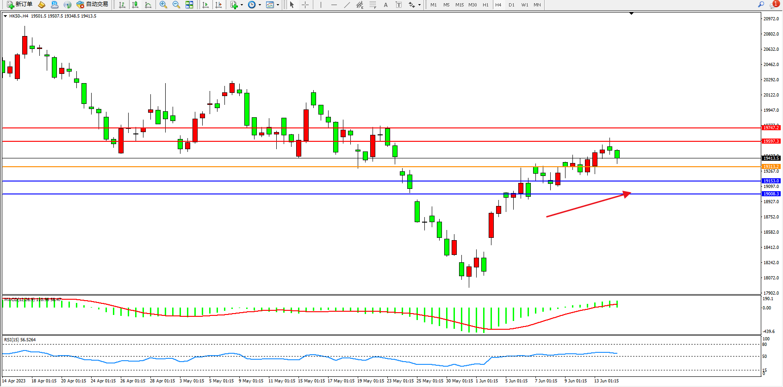The width and height of the screenshot is (783, 387).
Task: Switch chart to candlestick mode
Action: click(x=135, y=5)
